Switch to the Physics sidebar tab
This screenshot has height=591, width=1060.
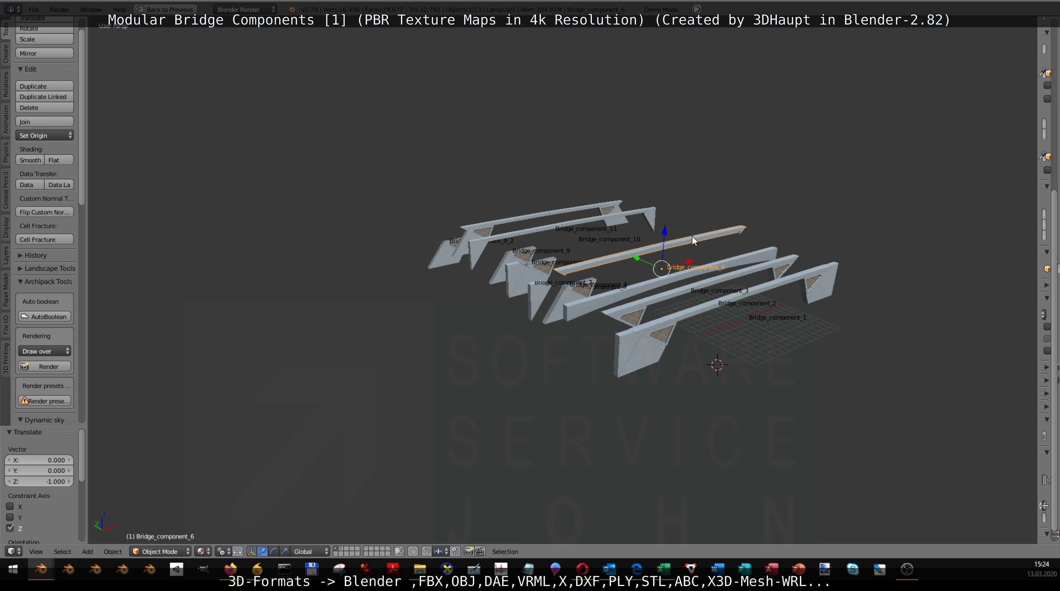[6, 152]
